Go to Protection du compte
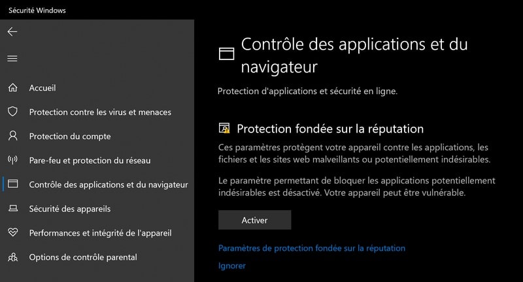The height and width of the screenshot is (282, 523). click(70, 136)
